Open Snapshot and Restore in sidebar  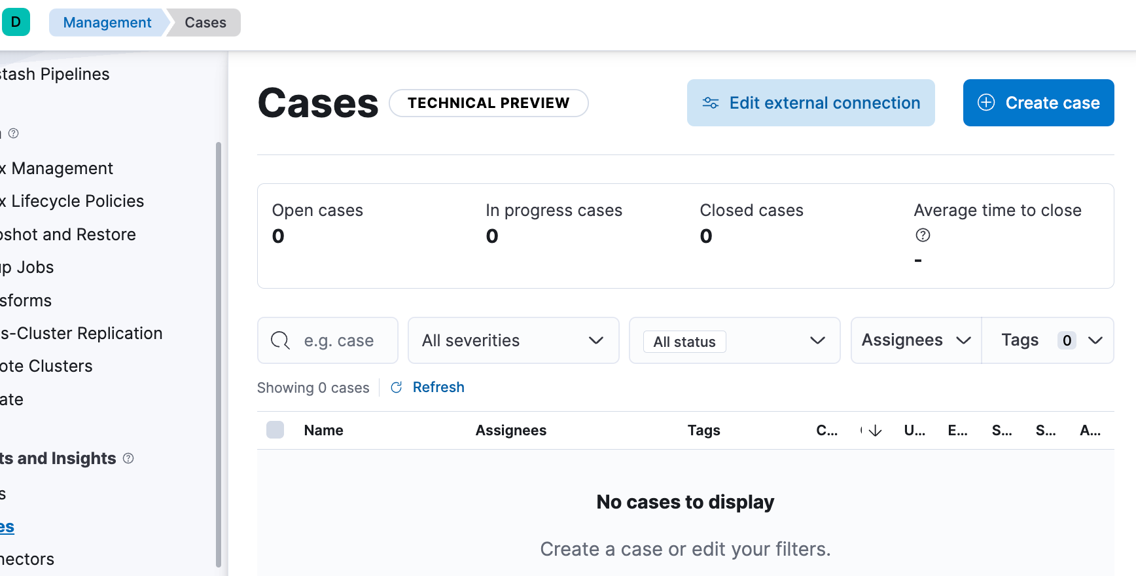pos(68,234)
